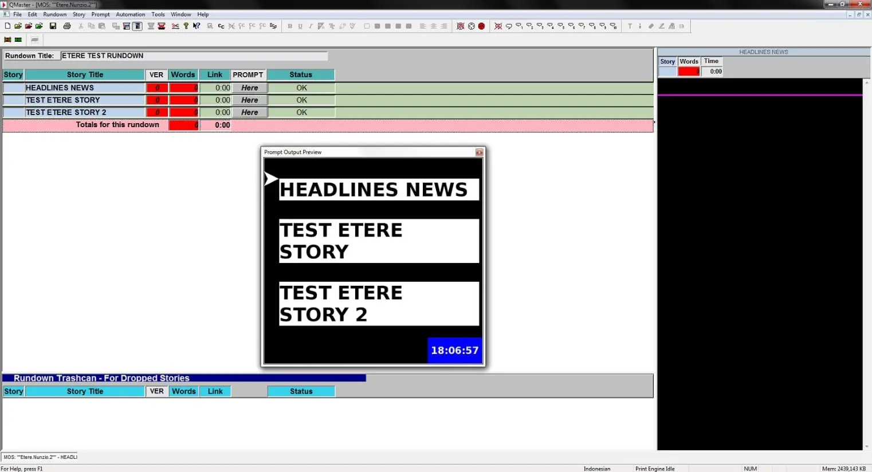The height and width of the screenshot is (472, 872).
Task: Click the green filmstrip icon in second toolbar
Action: click(18, 40)
